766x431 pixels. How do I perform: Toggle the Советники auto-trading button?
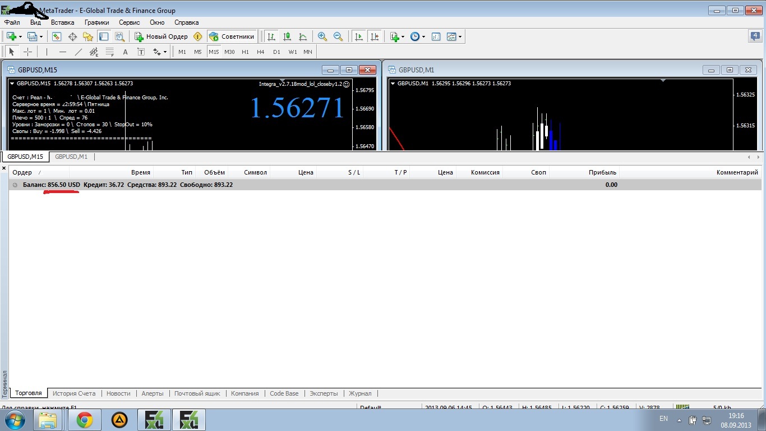(x=232, y=36)
